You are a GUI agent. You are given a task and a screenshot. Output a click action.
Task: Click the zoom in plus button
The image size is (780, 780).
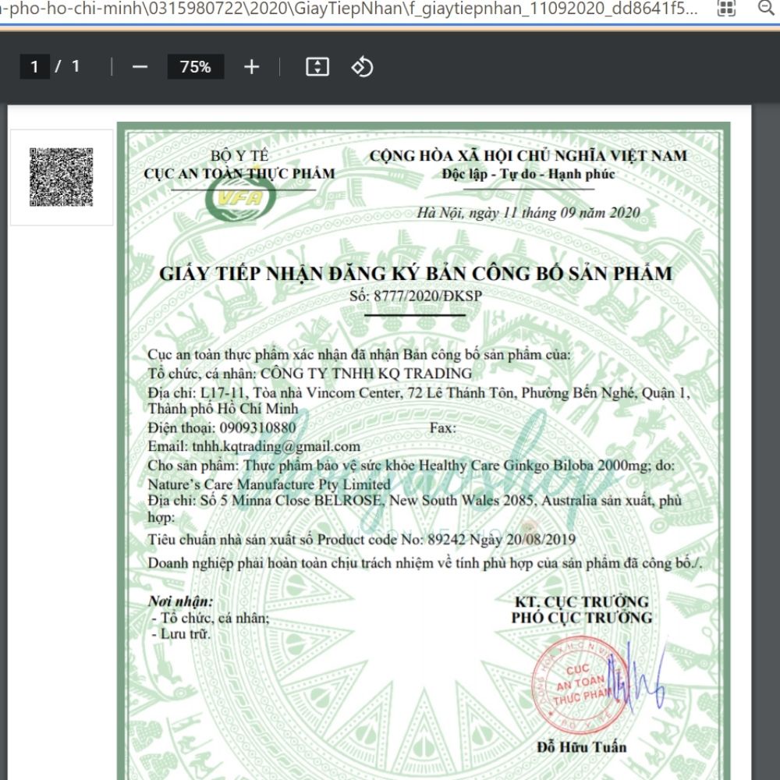pos(251,67)
